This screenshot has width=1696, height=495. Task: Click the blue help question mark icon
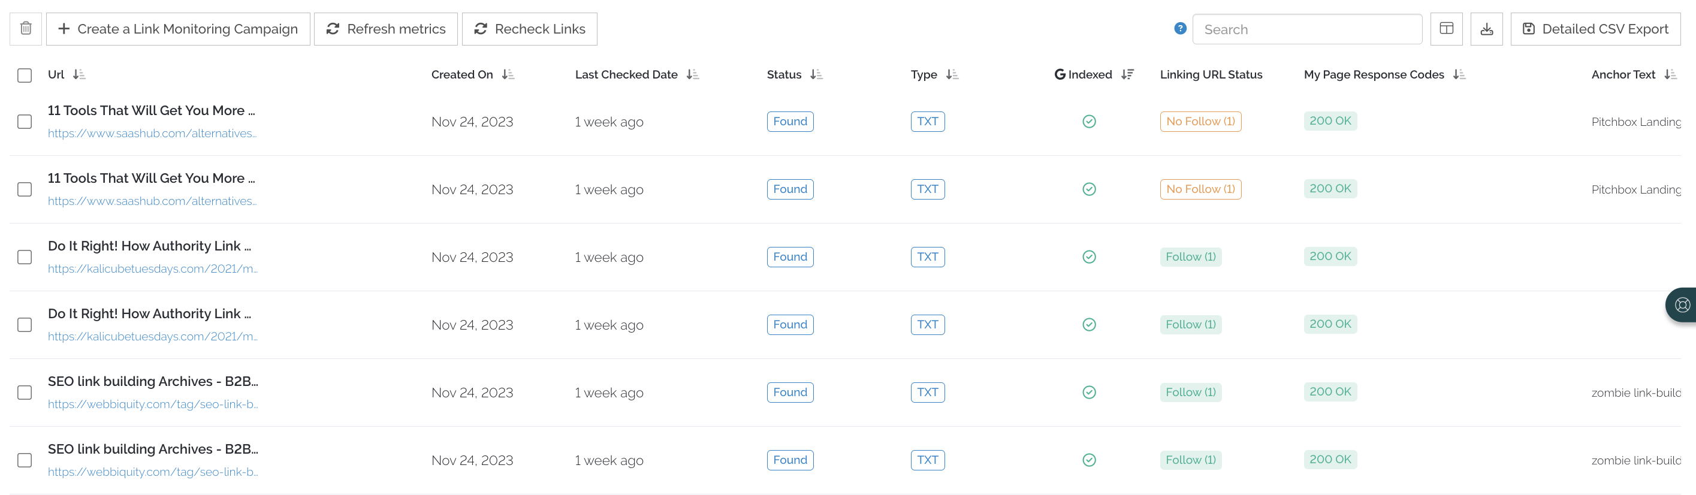click(1180, 29)
